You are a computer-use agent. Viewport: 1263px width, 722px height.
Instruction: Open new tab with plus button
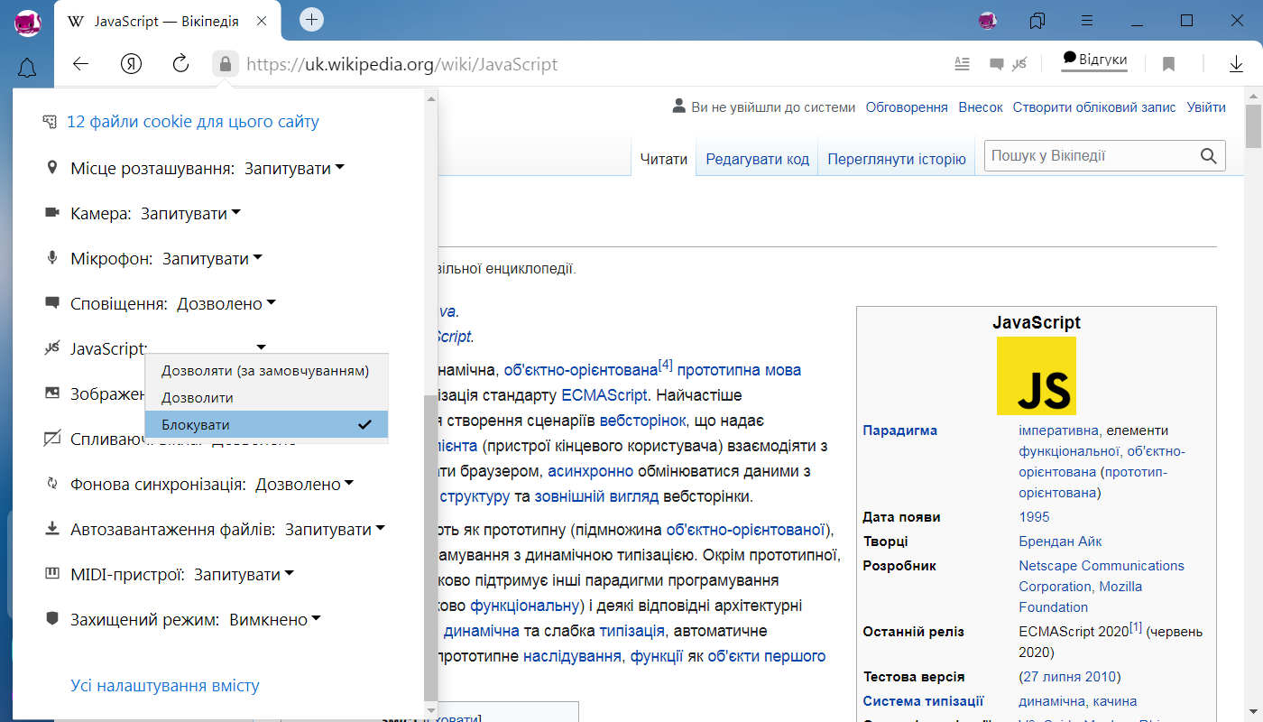(x=311, y=19)
